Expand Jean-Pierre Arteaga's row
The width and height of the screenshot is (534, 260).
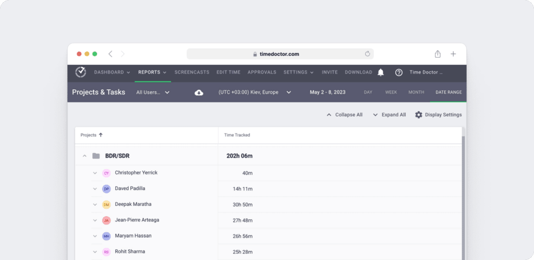[95, 220]
